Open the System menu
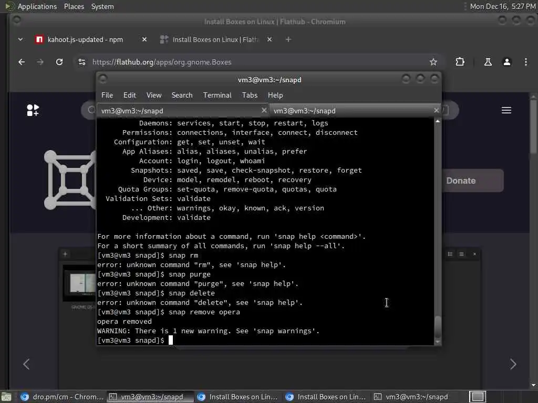The image size is (538, 403). tap(102, 6)
